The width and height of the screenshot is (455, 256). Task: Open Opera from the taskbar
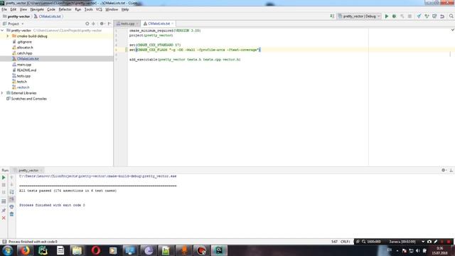pyautogui.click(x=96, y=250)
